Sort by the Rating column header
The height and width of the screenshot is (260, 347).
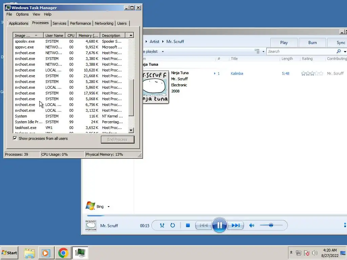tap(307, 59)
